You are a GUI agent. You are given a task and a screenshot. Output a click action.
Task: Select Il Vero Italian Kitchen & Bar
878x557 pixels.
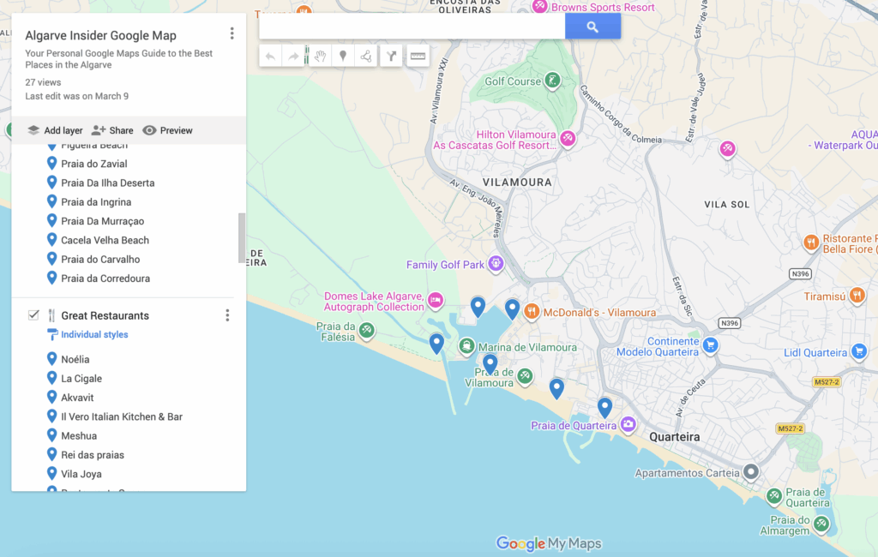click(x=122, y=416)
